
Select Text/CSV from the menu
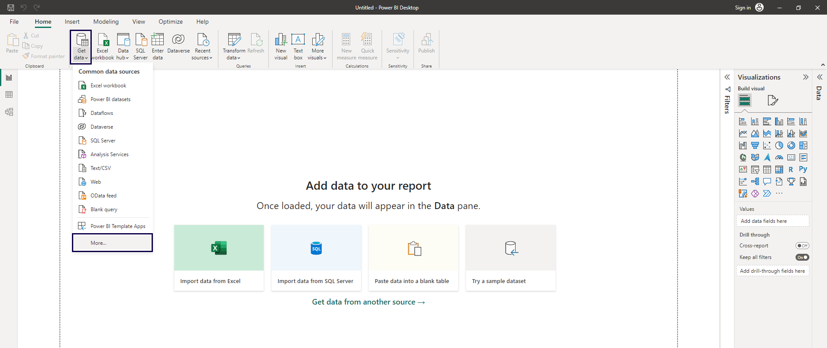(112, 168)
